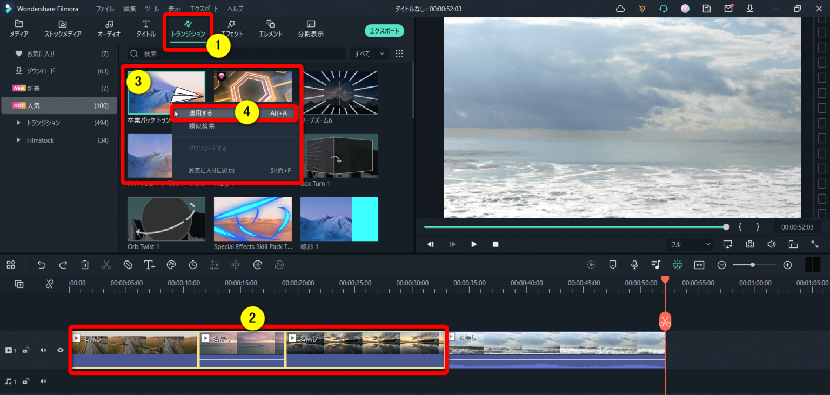The image size is (830, 395).
Task: Toggle visibility eye on video track 1
Action: tap(61, 350)
